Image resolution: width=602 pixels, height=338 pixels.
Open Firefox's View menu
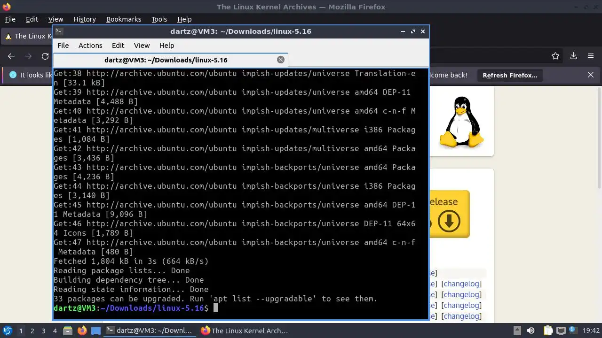click(55, 19)
